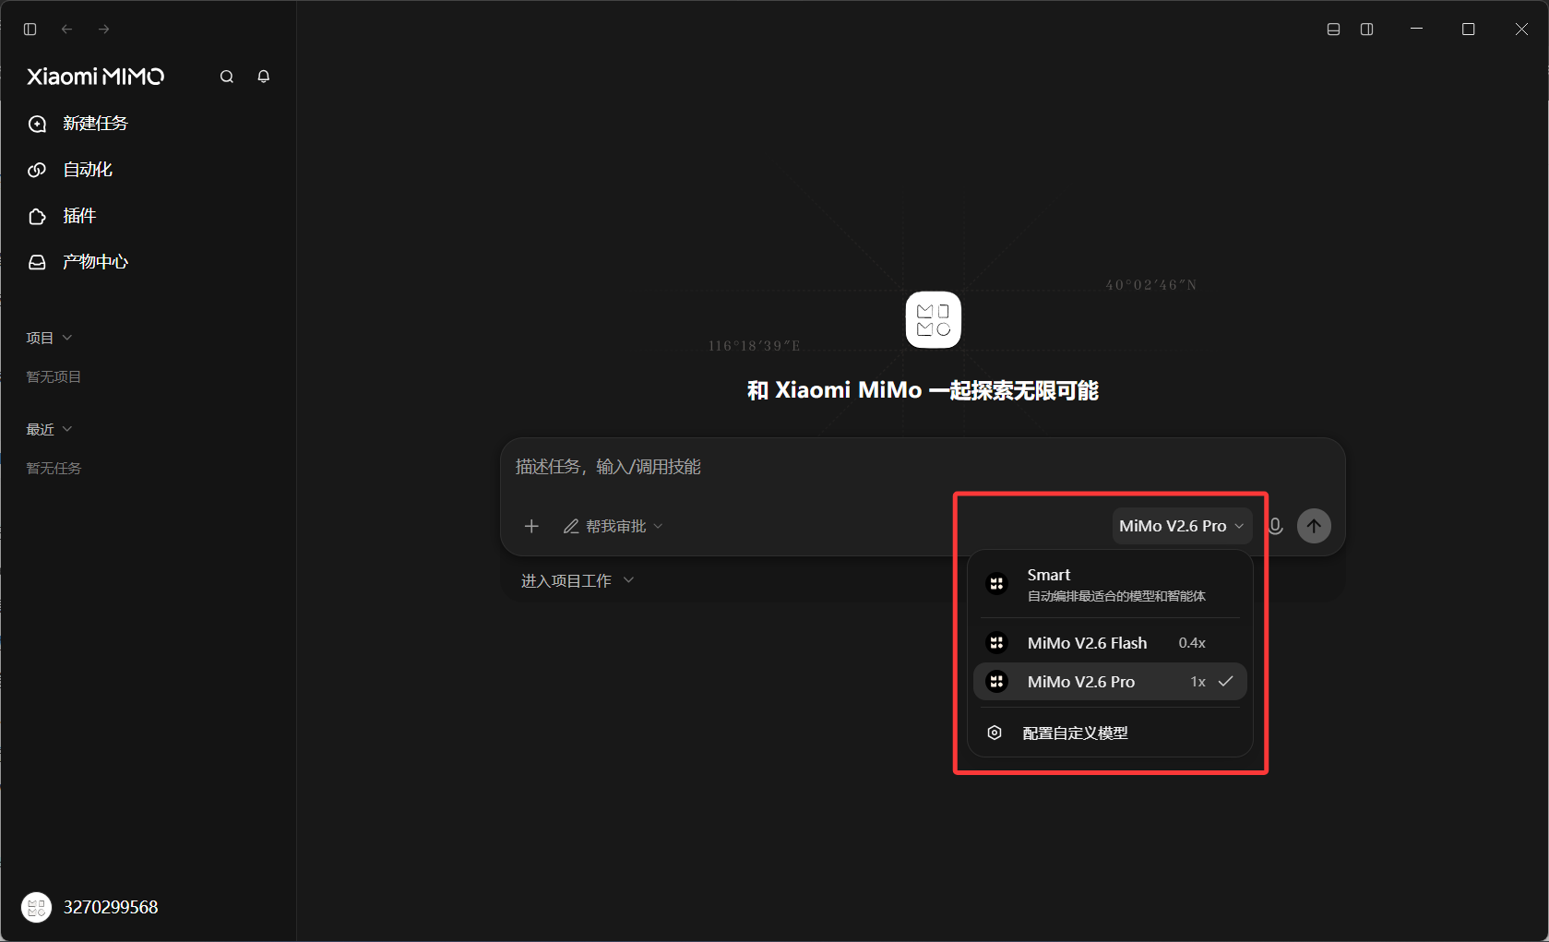Toggle the bottom panel layout icon
Image resolution: width=1549 pixels, height=942 pixels.
1333,30
